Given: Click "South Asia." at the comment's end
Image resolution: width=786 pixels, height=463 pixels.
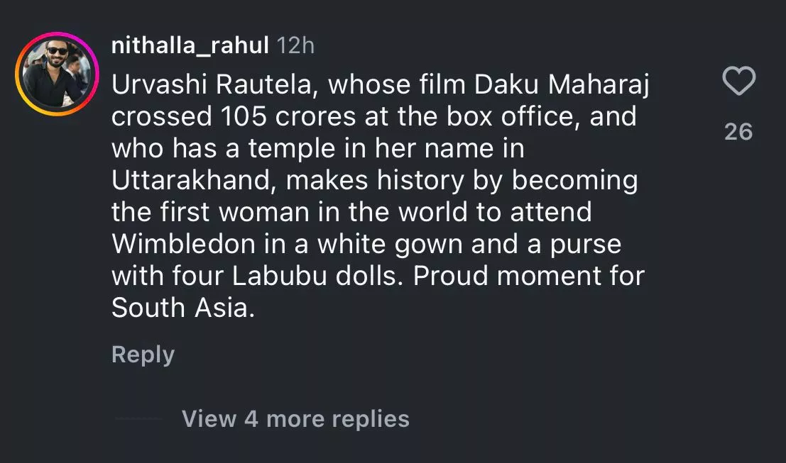Looking at the screenshot, I should pos(182,308).
